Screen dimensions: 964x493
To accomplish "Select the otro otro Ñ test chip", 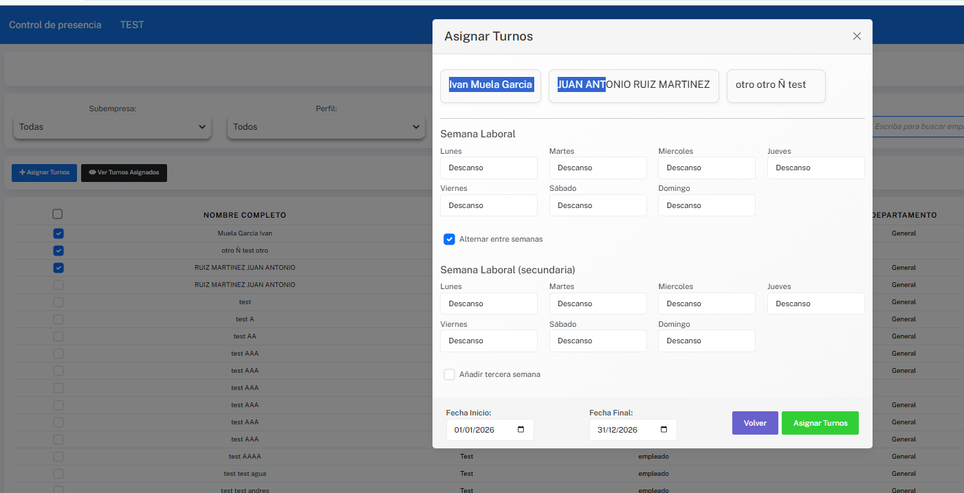I will pos(776,85).
